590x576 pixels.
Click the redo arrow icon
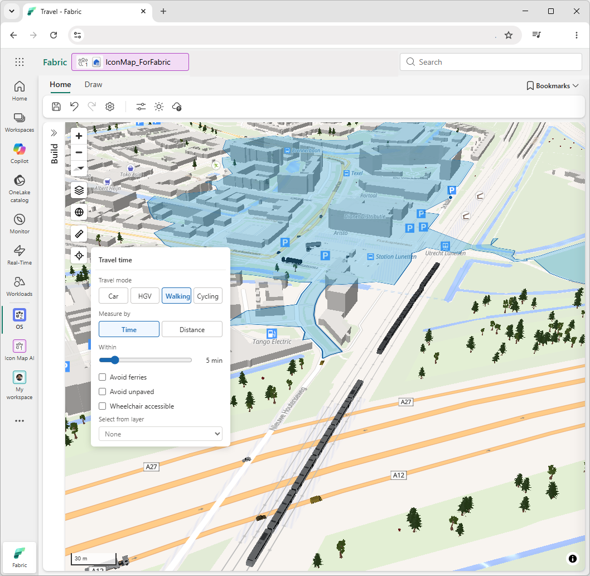(x=92, y=107)
